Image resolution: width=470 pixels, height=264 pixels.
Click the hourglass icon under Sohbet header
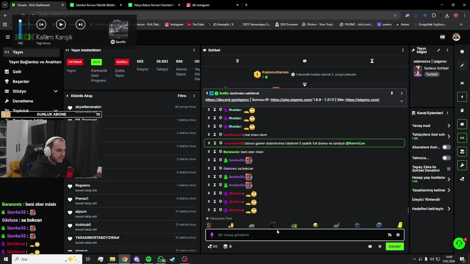(372, 61)
